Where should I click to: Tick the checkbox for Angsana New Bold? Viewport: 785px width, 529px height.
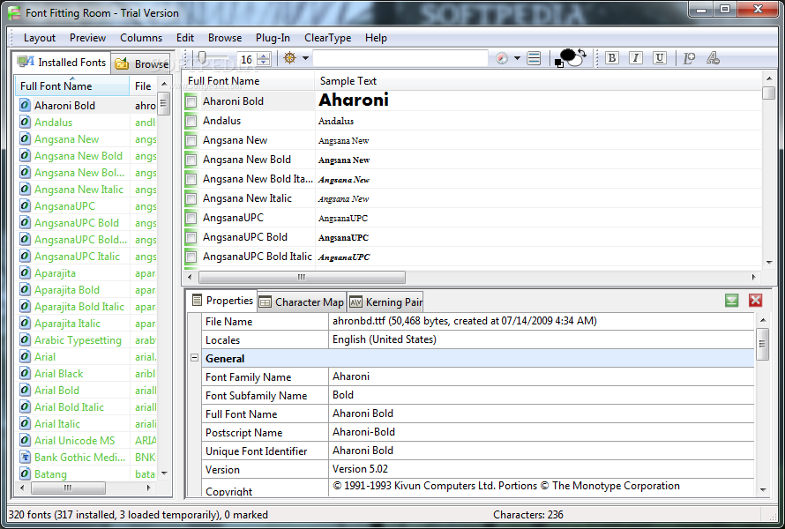click(x=191, y=160)
